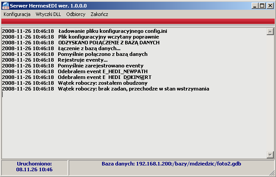Screen dimensions: 276x177
Task: Click log line 'Pomyślnie zarejestrowano eventy'
Action: pyautogui.click(x=73, y=66)
